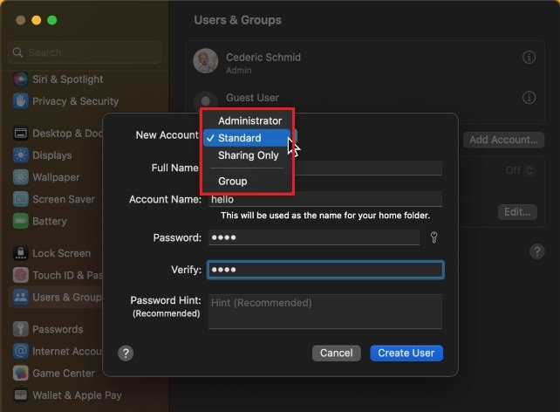Viewport: 560px width, 412px height.
Task: Click the Add Account button
Action: point(503,140)
